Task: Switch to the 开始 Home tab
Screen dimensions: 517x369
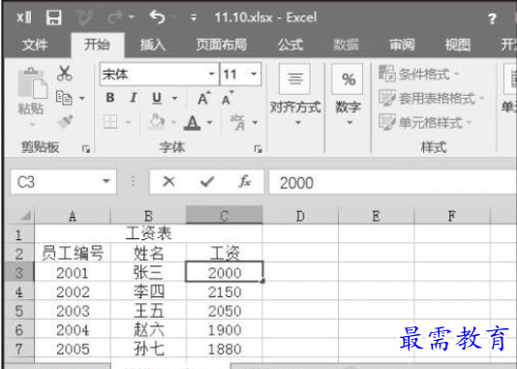Action: point(97,45)
